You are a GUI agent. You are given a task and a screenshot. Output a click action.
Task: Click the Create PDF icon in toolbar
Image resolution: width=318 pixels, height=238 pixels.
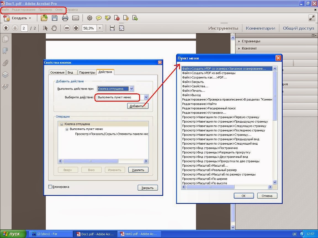tap(7, 18)
